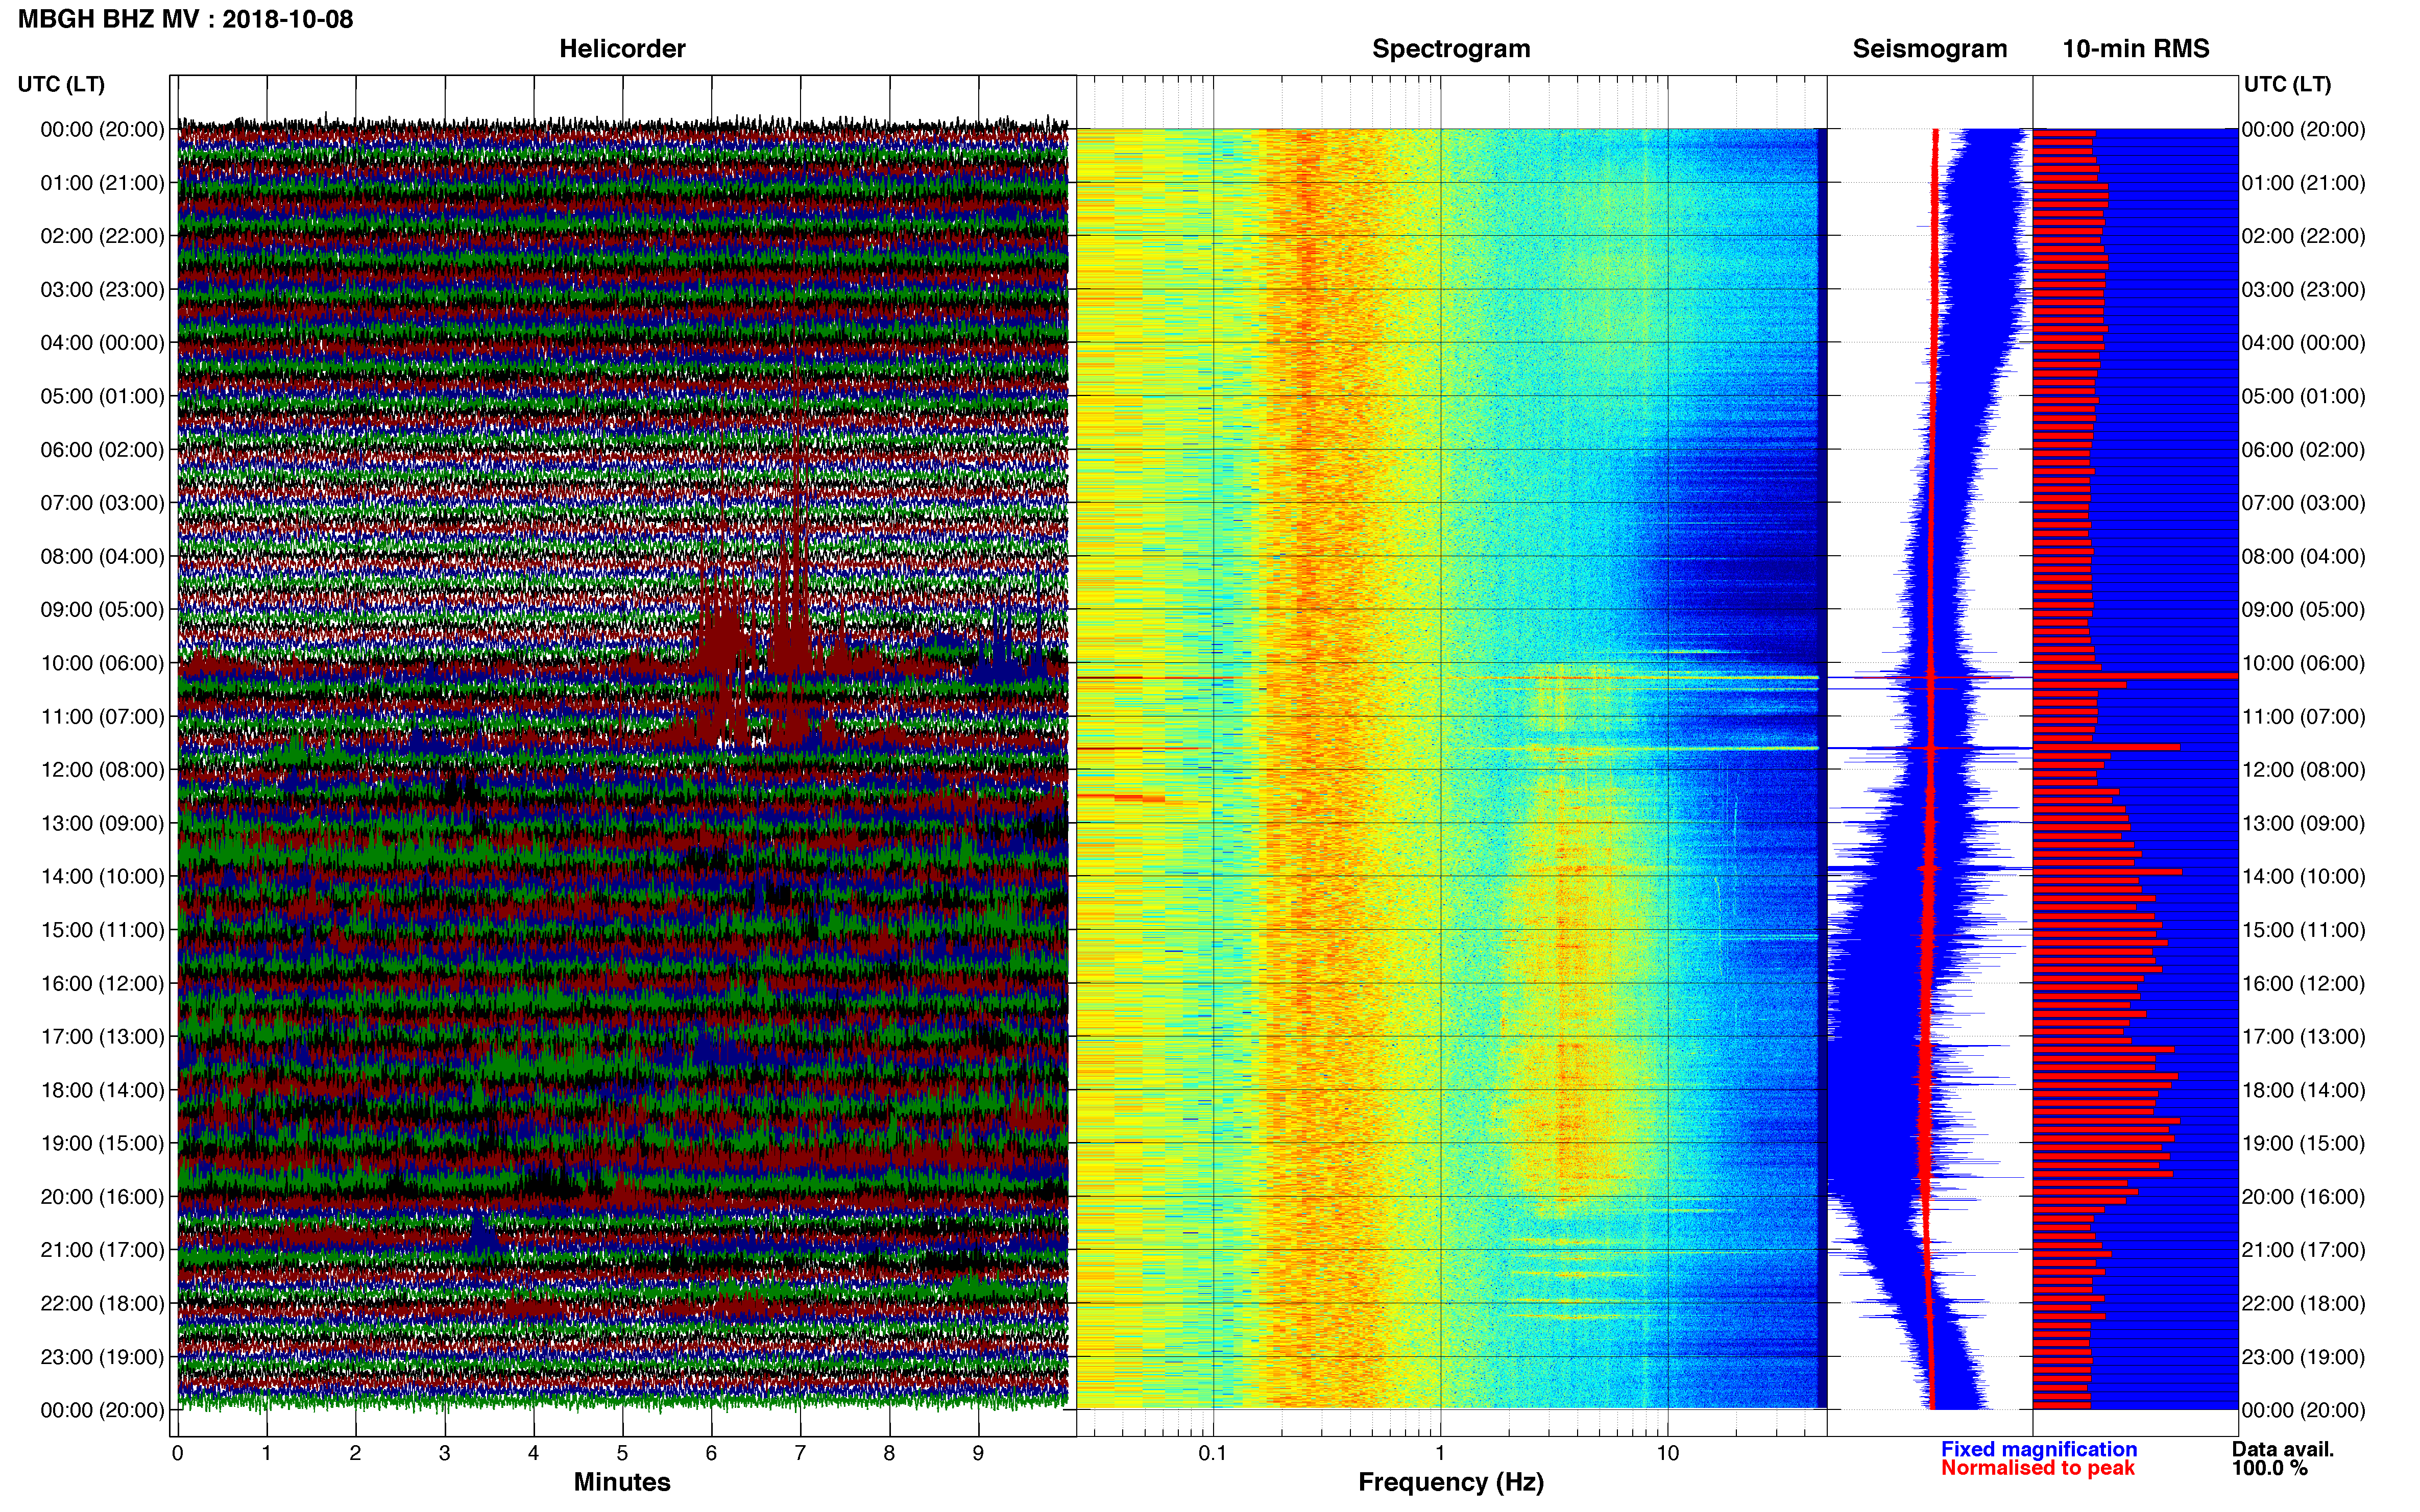Click the red 'Normalised to peak' legend text
The height and width of the screenshot is (1512, 2420).
(2038, 1468)
